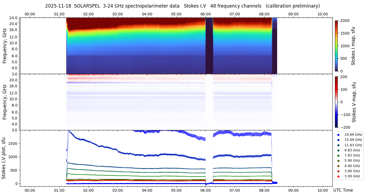Click the 19.69 GHz legend marker dot
Screen dimensions: 365x196
pos(338,135)
